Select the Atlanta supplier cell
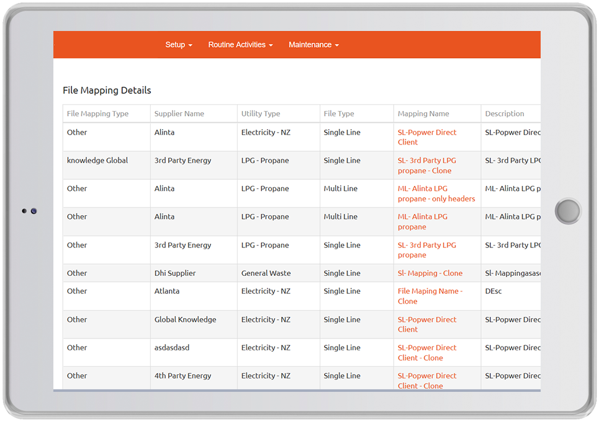 (194, 296)
